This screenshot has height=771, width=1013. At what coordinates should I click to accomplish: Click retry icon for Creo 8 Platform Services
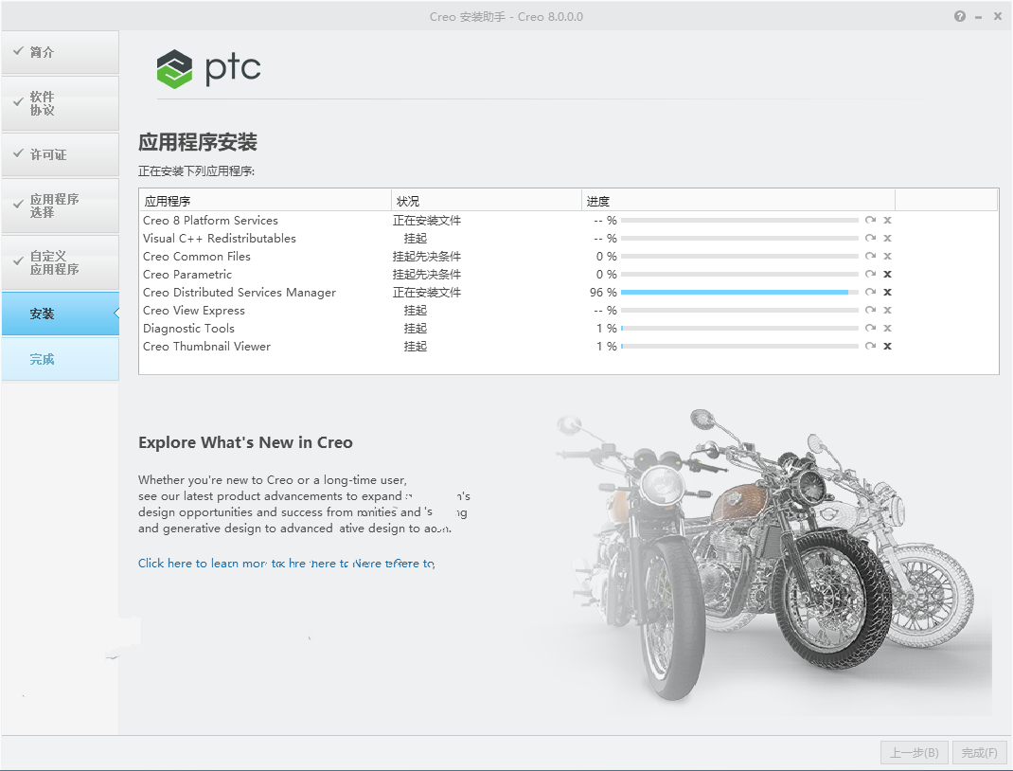click(870, 221)
